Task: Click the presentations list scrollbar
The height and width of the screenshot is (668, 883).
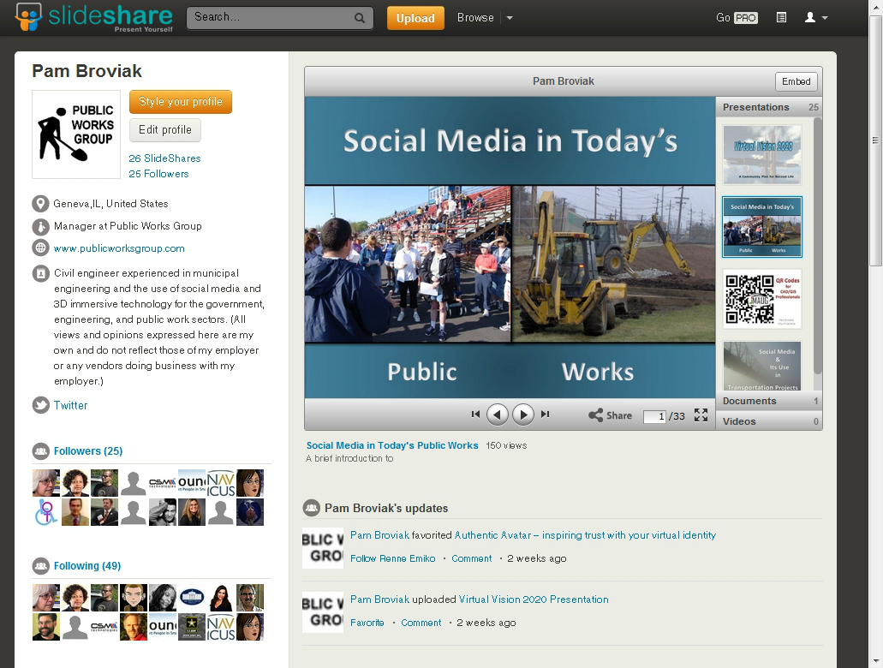Action: (x=818, y=245)
